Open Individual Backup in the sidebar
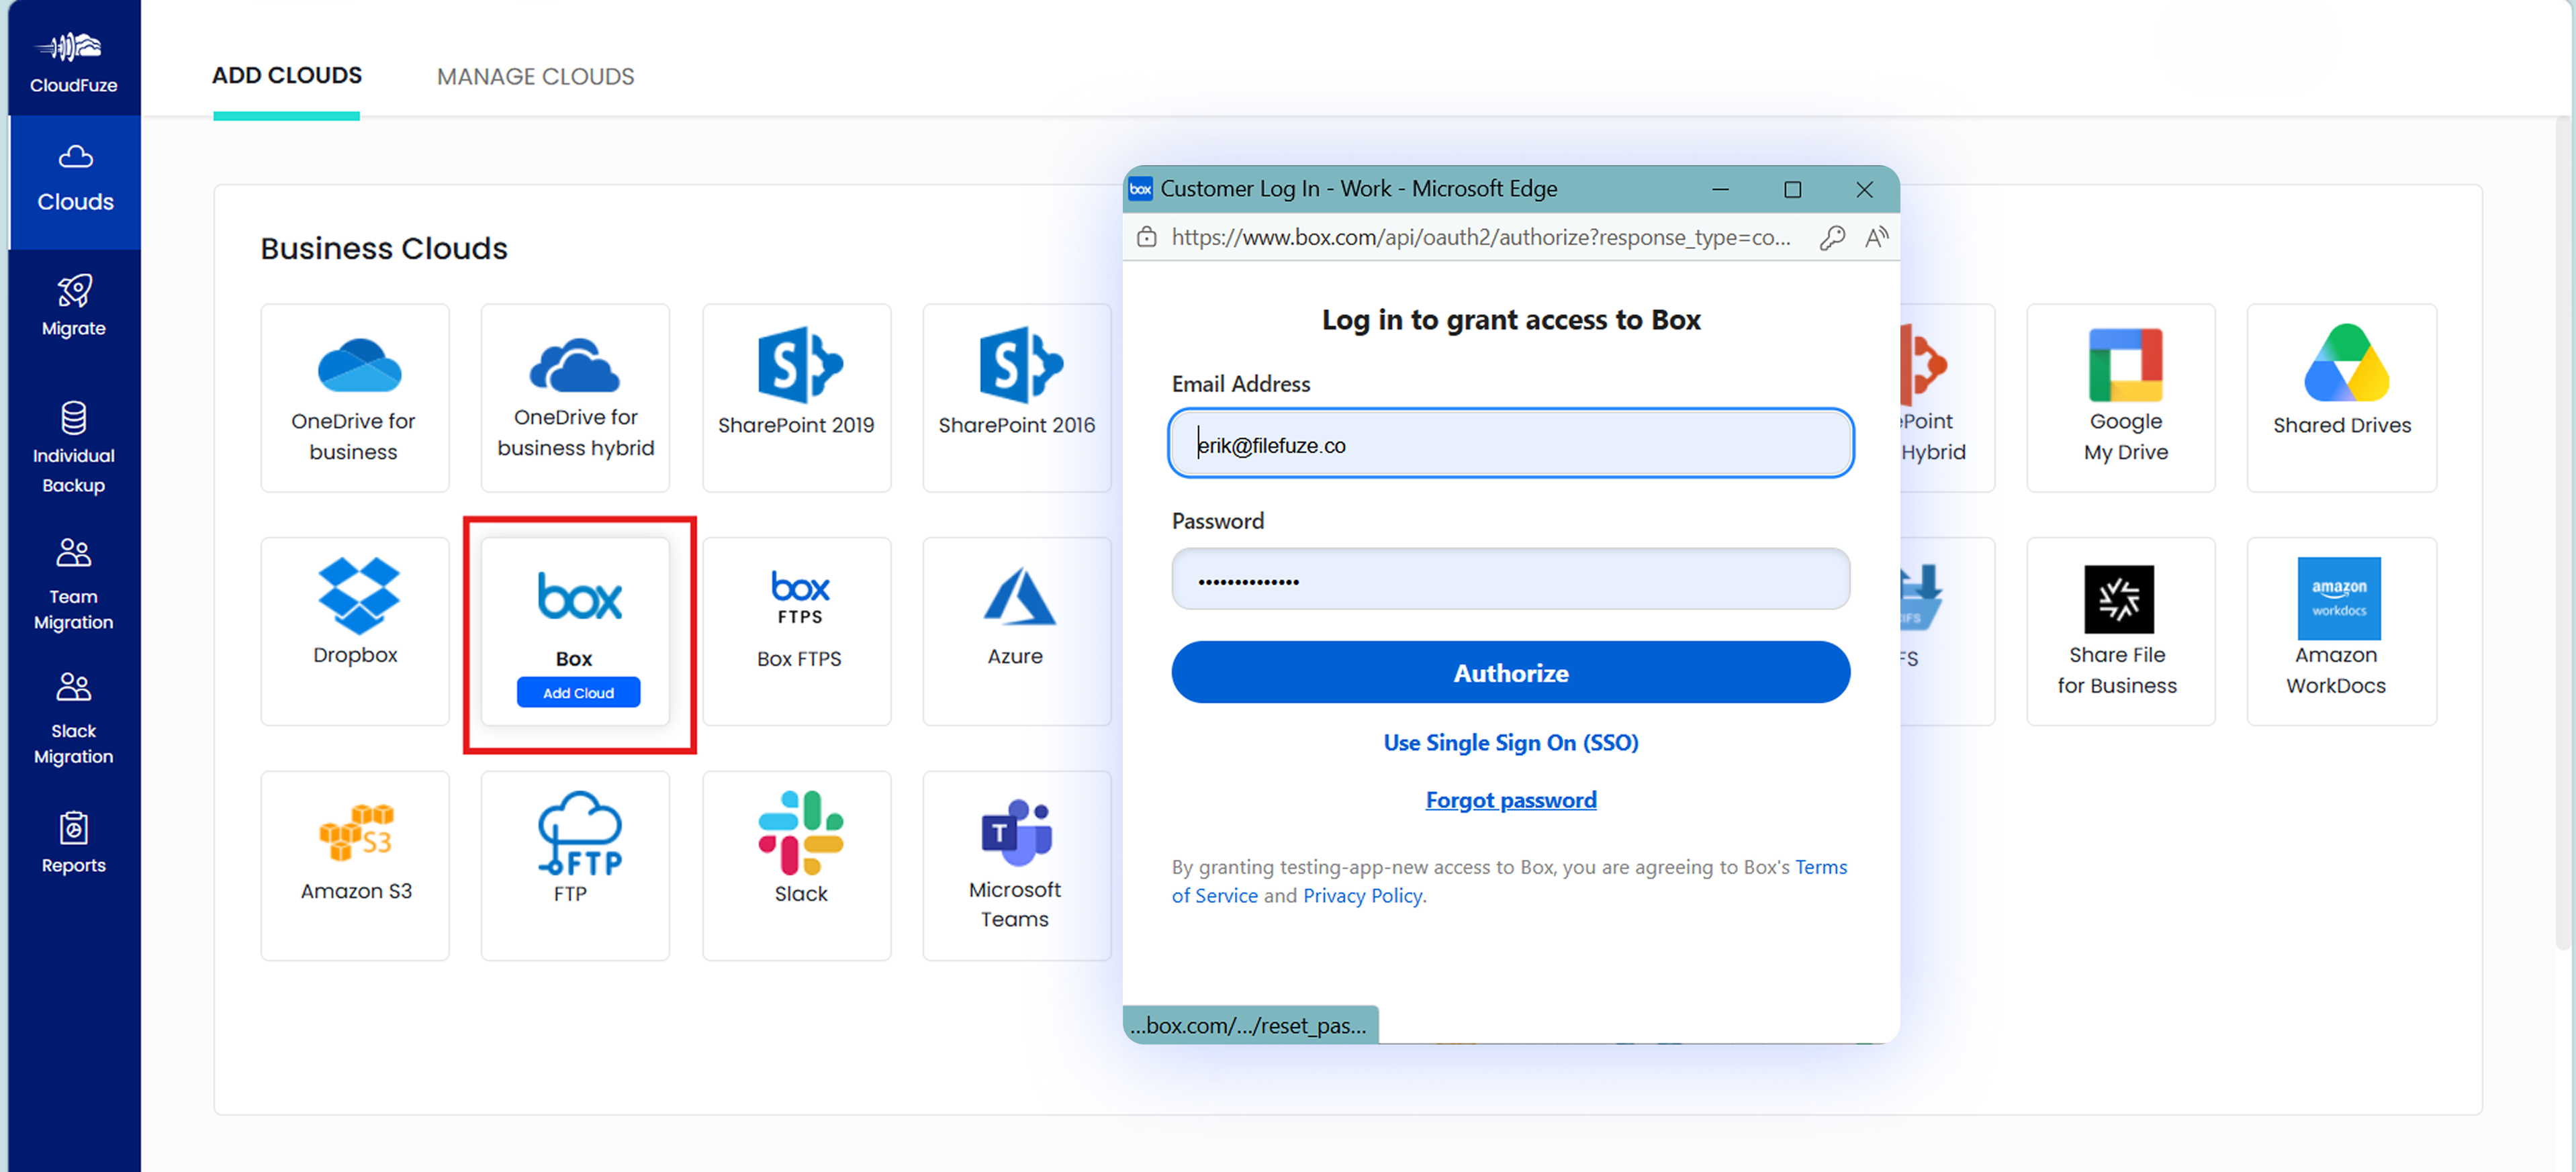This screenshot has height=1172, width=2576. pos(74,447)
